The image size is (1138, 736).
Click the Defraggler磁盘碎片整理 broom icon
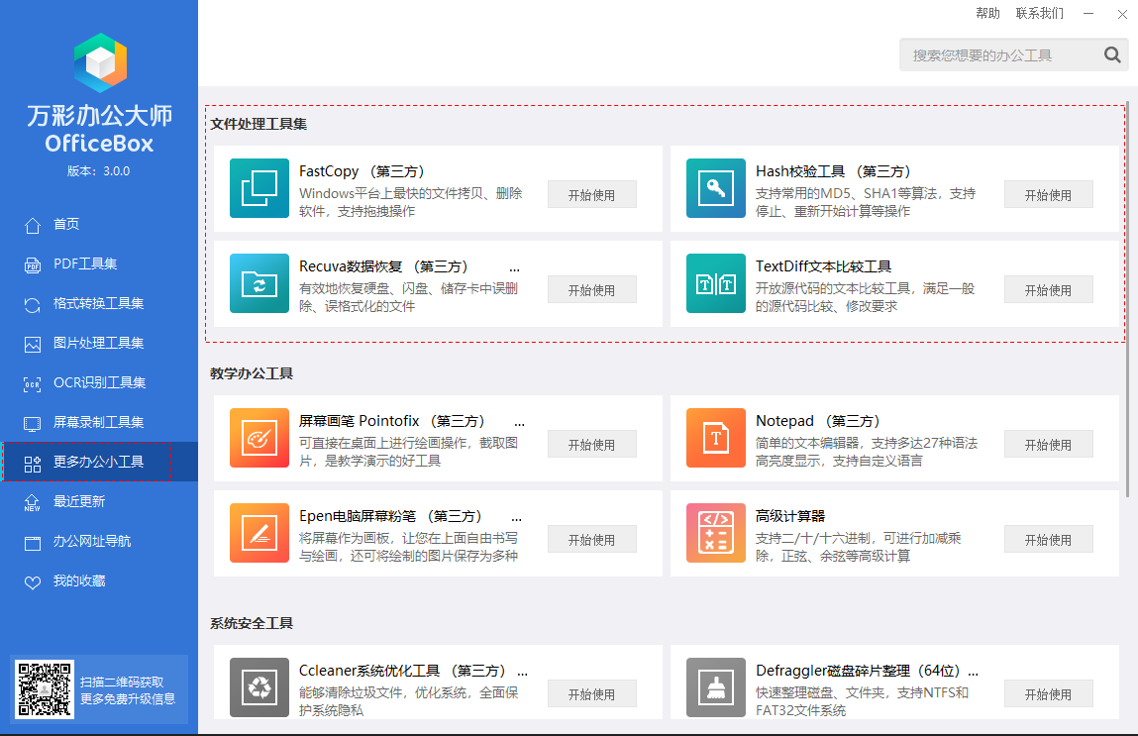pos(715,687)
